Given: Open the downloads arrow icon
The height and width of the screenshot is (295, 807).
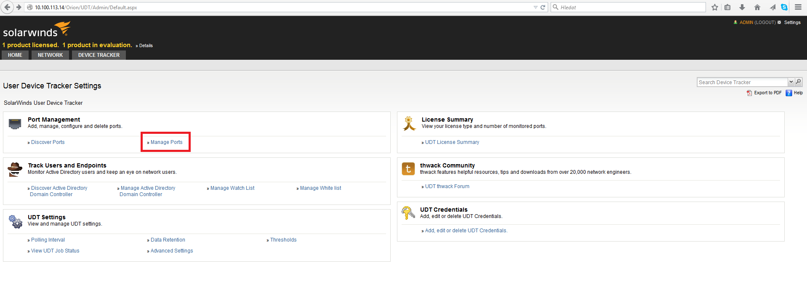Looking at the screenshot, I should tap(742, 7).
